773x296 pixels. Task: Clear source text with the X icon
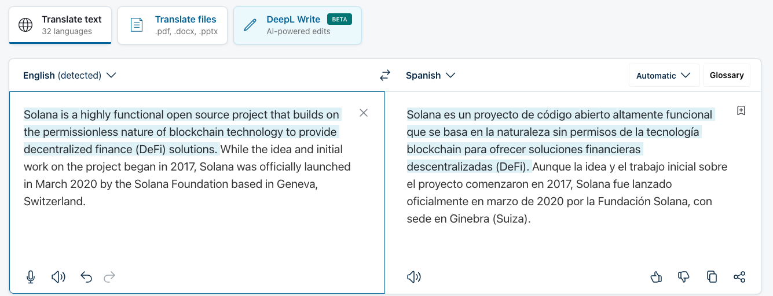[364, 113]
